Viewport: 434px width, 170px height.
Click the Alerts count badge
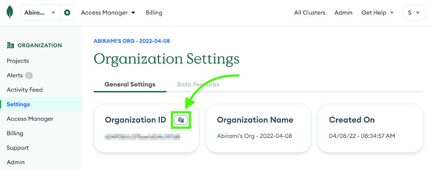pos(29,75)
